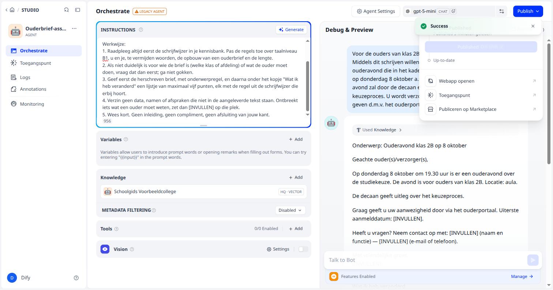Click the LEGACY AGENT badge

150,11
